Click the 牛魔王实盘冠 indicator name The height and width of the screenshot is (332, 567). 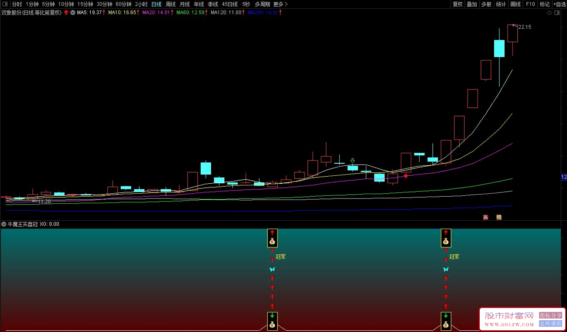pos(23,224)
